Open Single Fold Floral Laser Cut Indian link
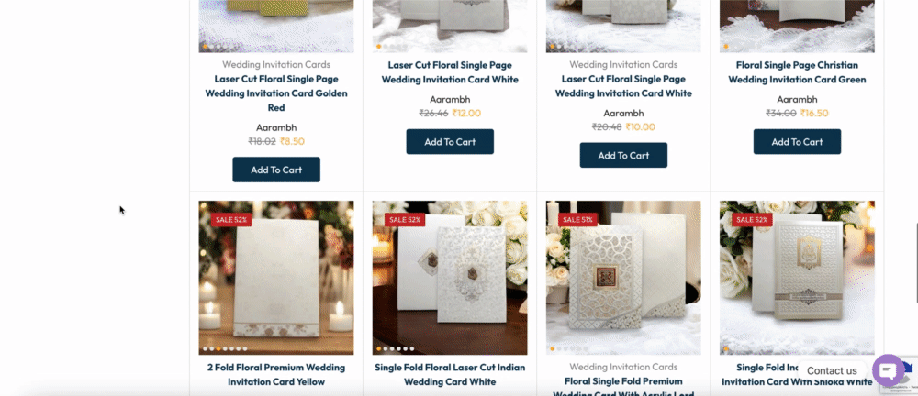 click(450, 374)
